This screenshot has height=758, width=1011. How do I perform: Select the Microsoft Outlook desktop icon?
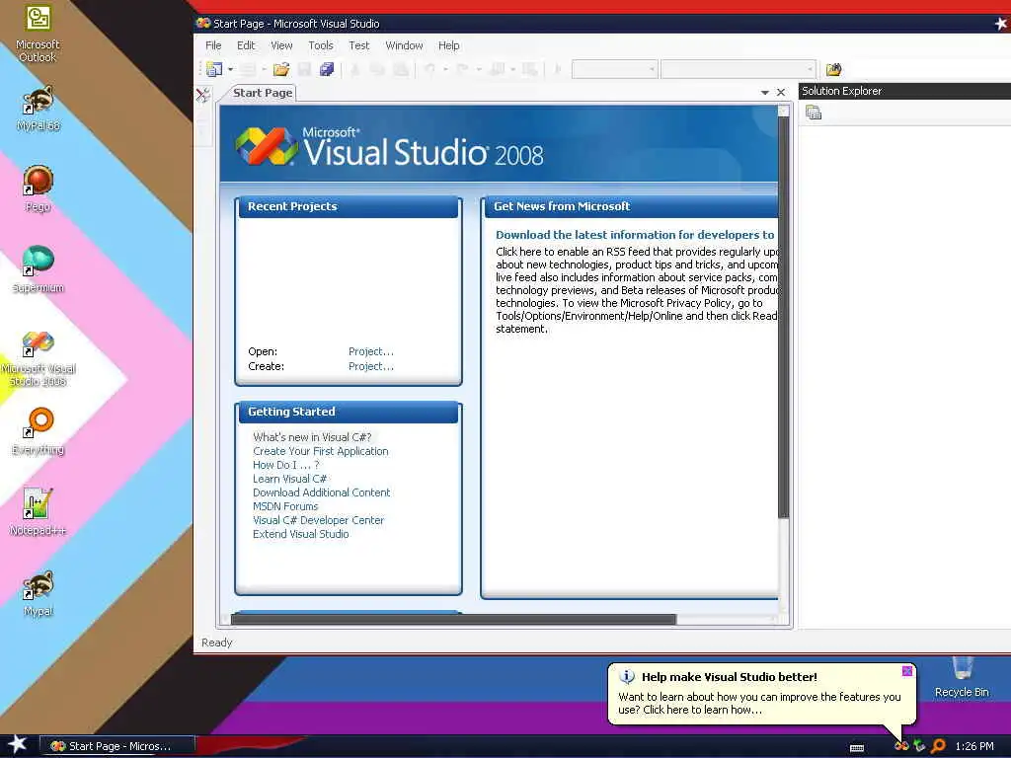tap(38, 34)
